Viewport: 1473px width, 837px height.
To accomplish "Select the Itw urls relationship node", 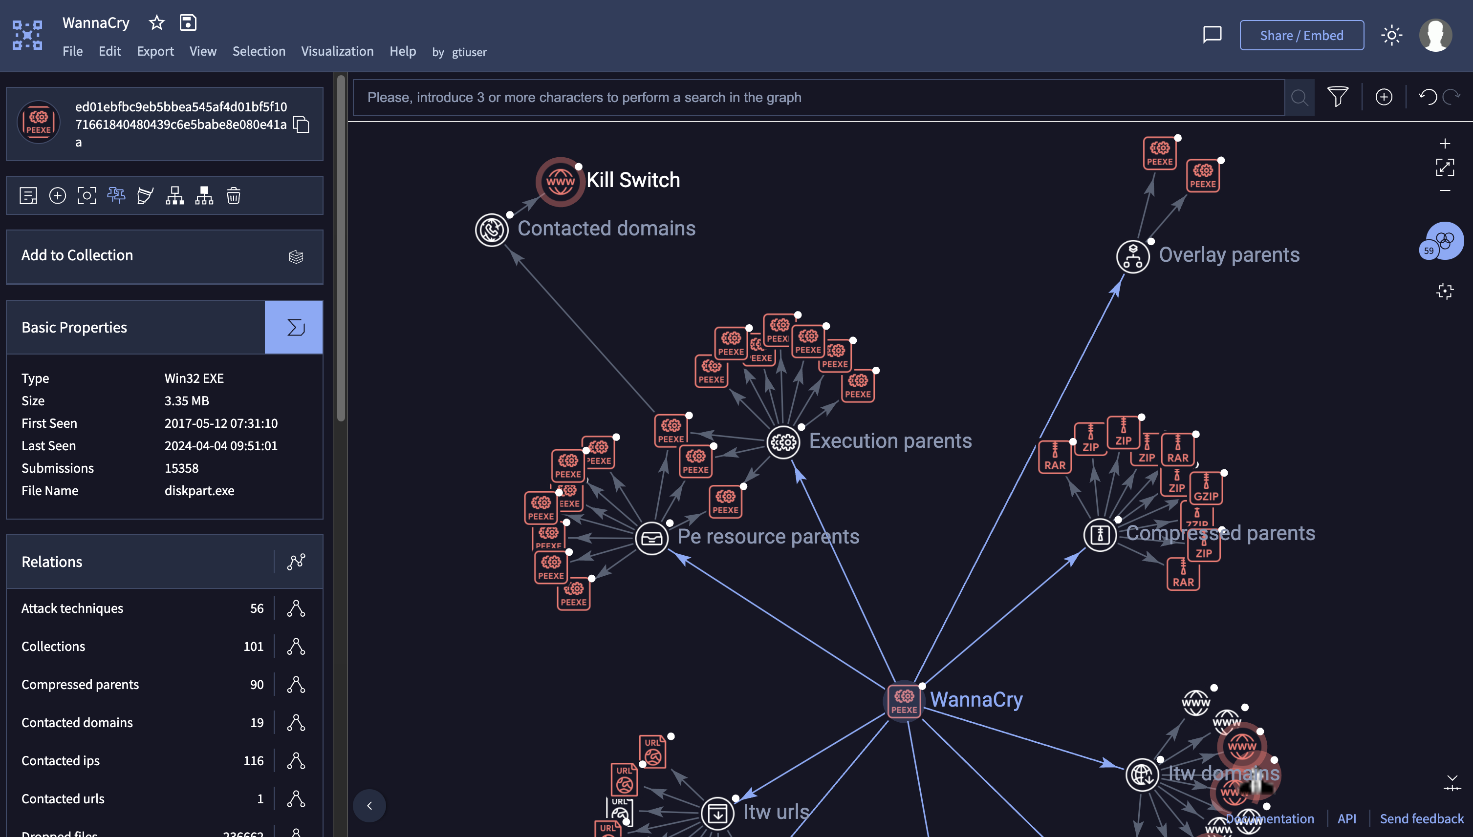I will tap(718, 814).
